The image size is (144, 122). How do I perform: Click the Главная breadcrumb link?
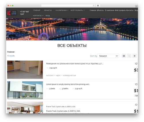coord(11,52)
